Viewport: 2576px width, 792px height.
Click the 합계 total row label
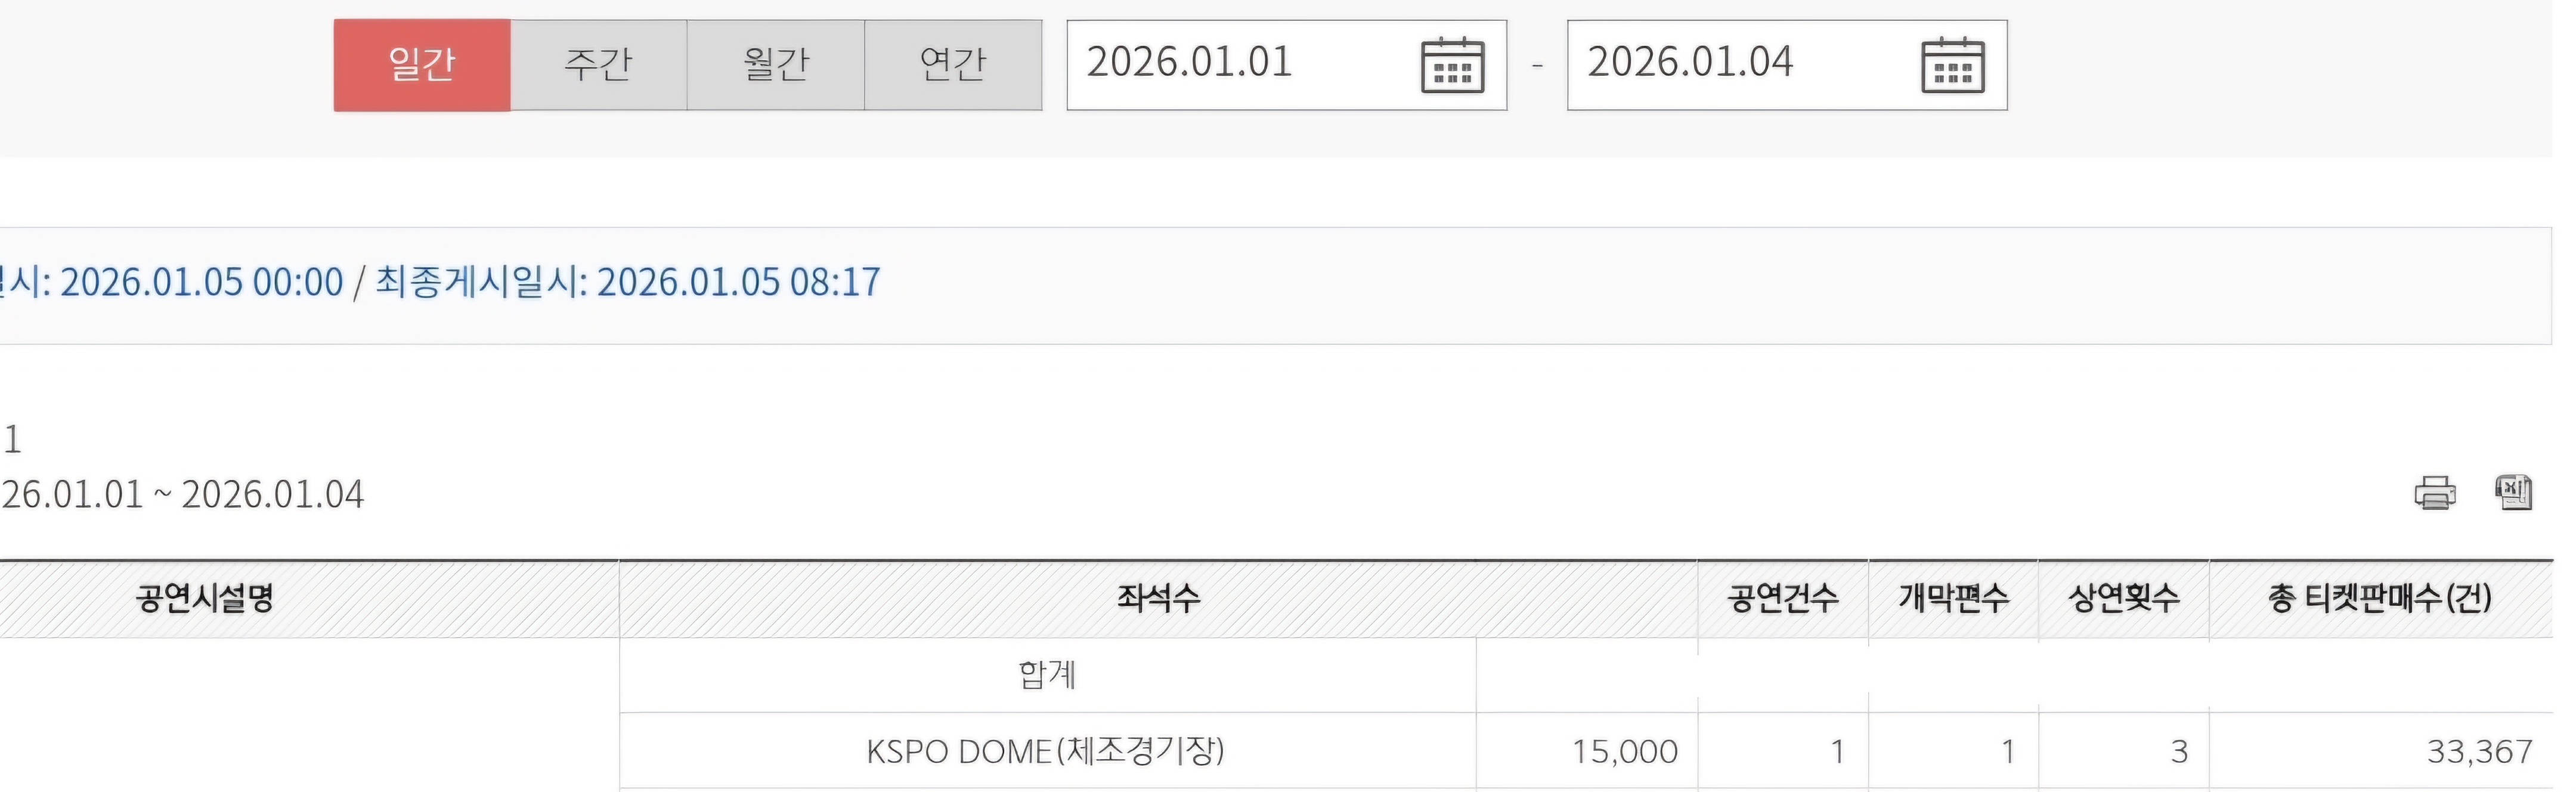click(1046, 675)
